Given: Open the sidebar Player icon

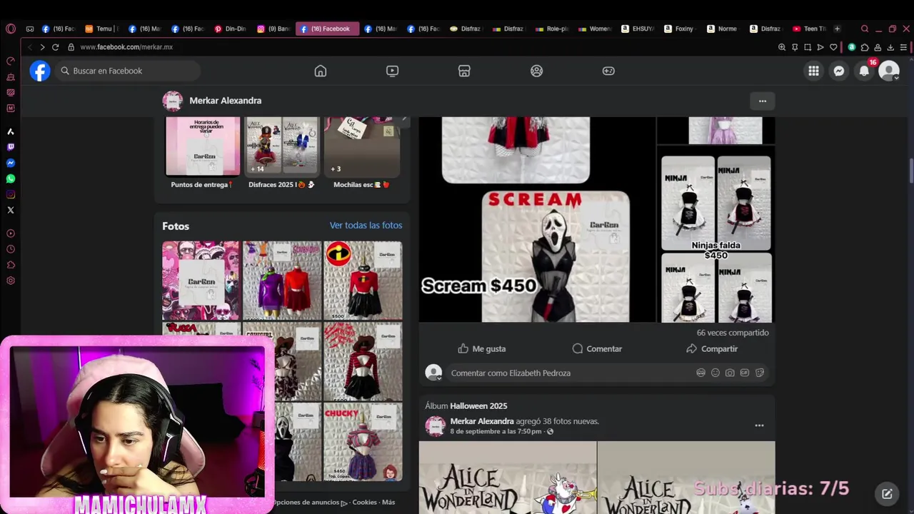Looking at the screenshot, I should (x=10, y=233).
